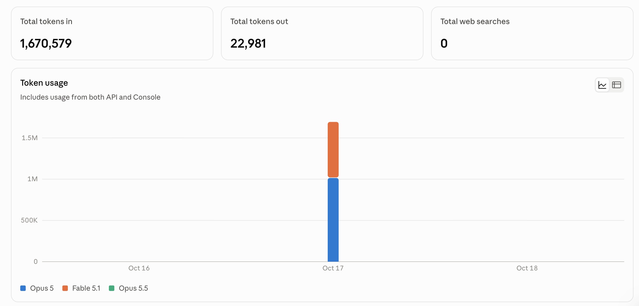
Task: Toggle Opus 5.5 legend green swatch
Action: click(112, 288)
